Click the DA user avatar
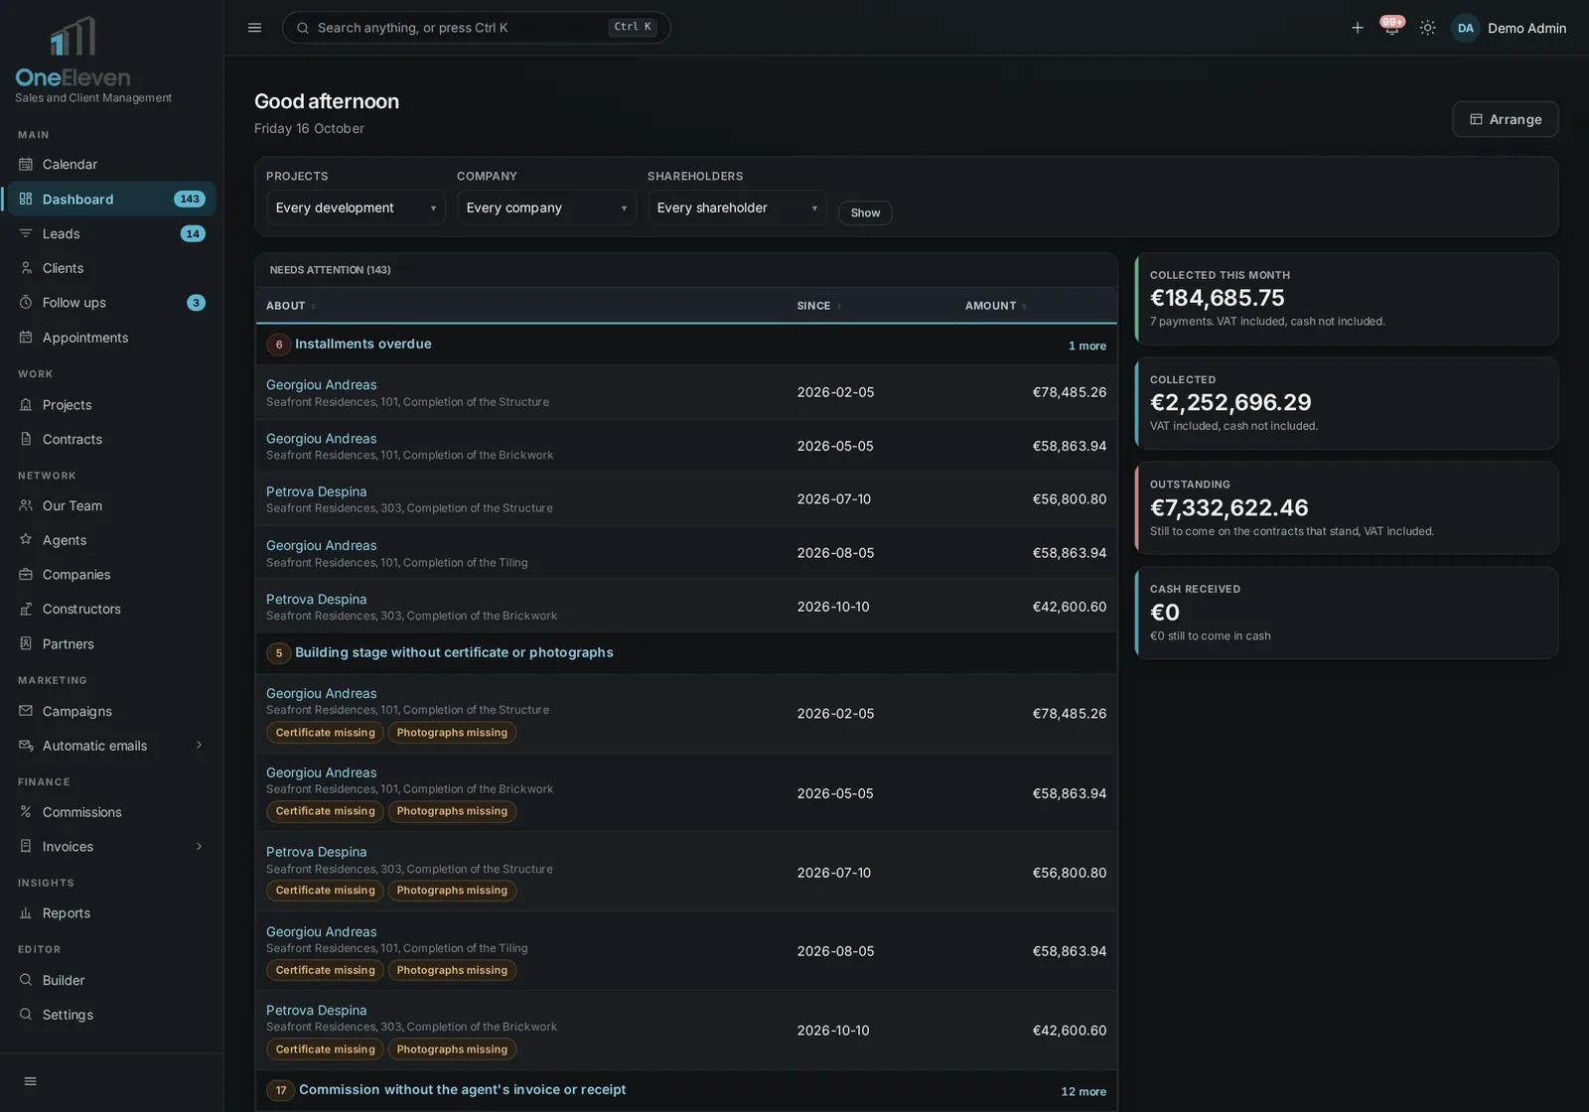 [x=1465, y=28]
